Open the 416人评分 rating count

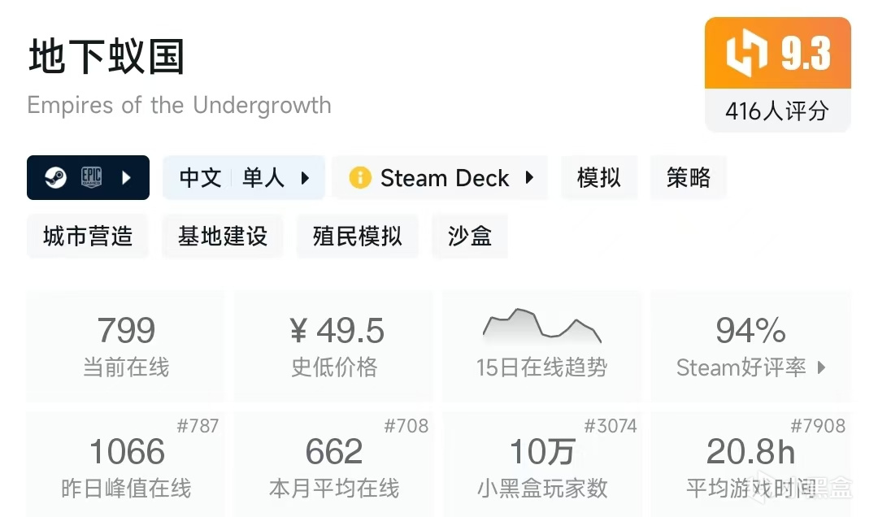coord(776,111)
